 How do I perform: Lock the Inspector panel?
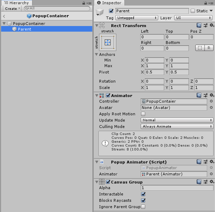coord(205,3)
